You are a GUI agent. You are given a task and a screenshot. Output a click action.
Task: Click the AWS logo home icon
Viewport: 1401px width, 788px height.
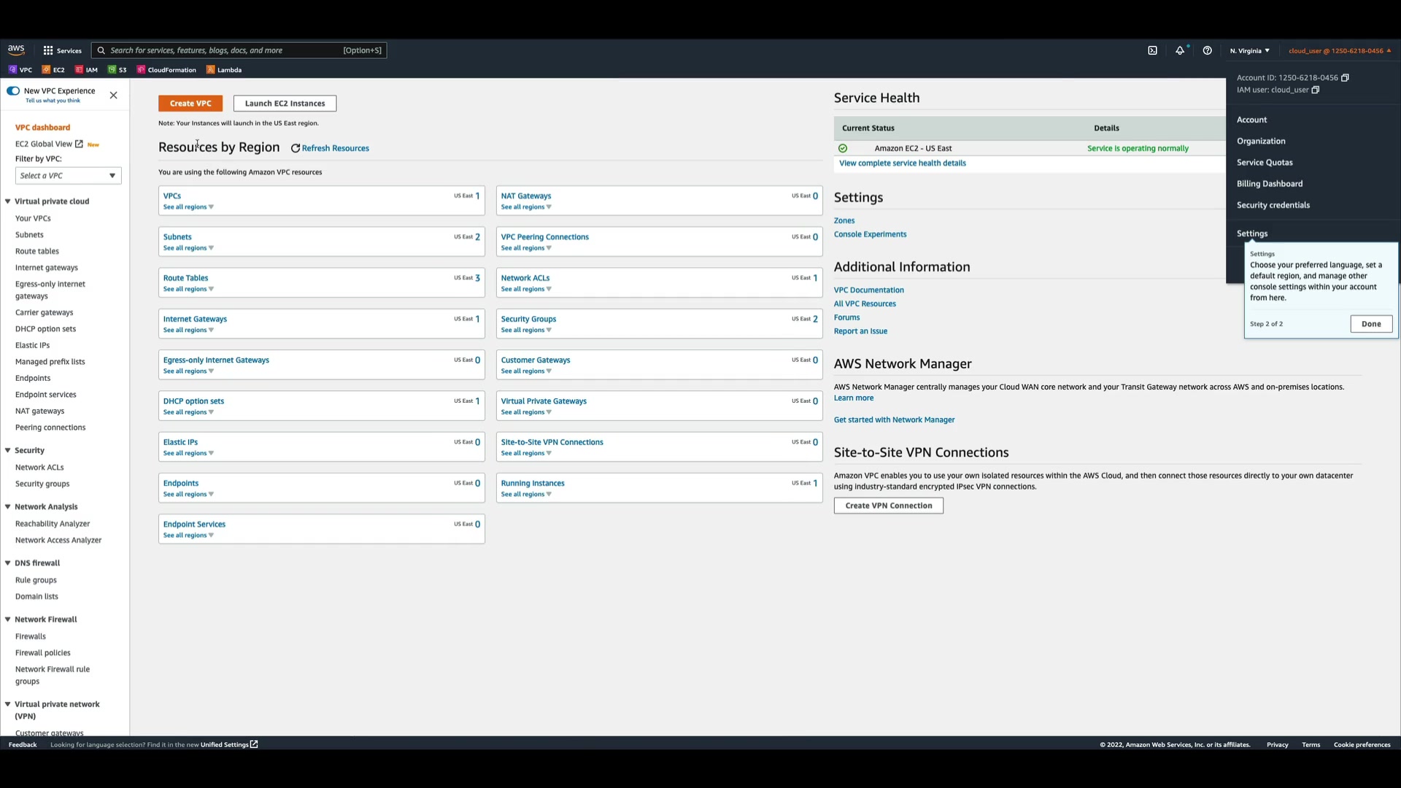click(x=16, y=50)
